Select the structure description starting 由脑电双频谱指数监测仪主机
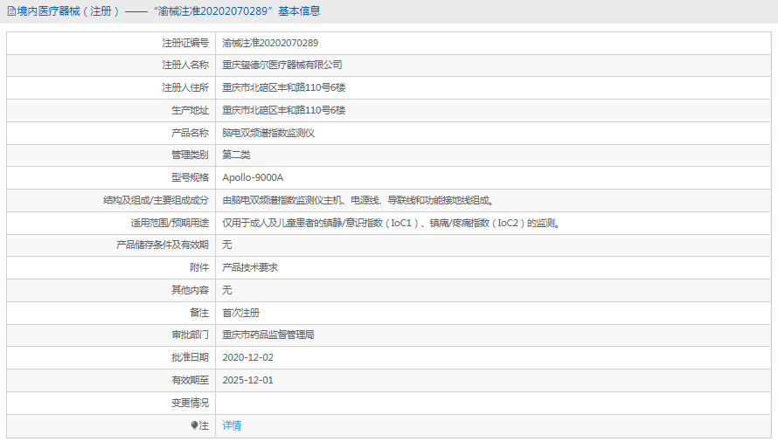The image size is (778, 442). 358,200
